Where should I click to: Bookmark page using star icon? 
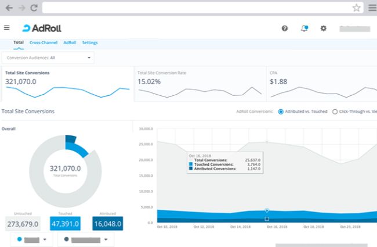(x=356, y=8)
